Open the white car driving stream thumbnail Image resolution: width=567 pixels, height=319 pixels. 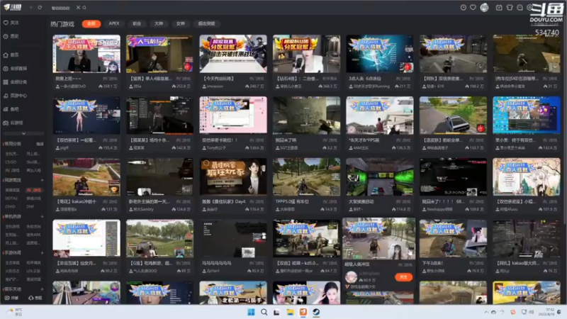(453, 116)
